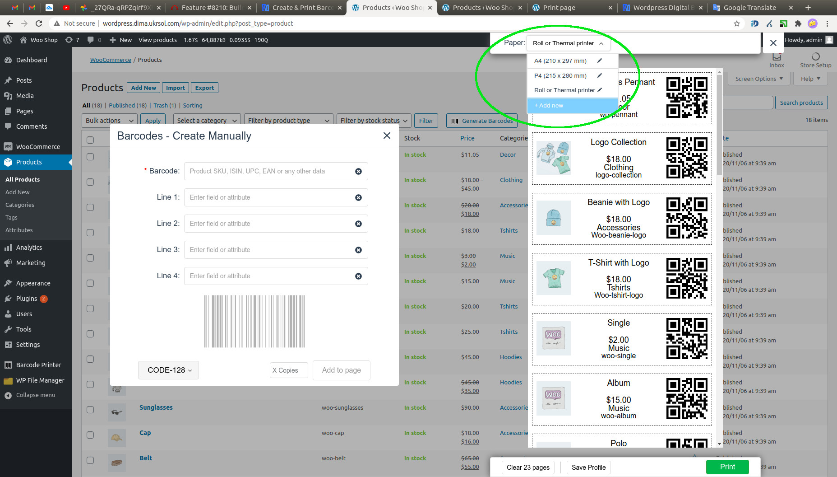Select P4 (215 x 280 mm) paper option
837x477 pixels.
click(560, 75)
